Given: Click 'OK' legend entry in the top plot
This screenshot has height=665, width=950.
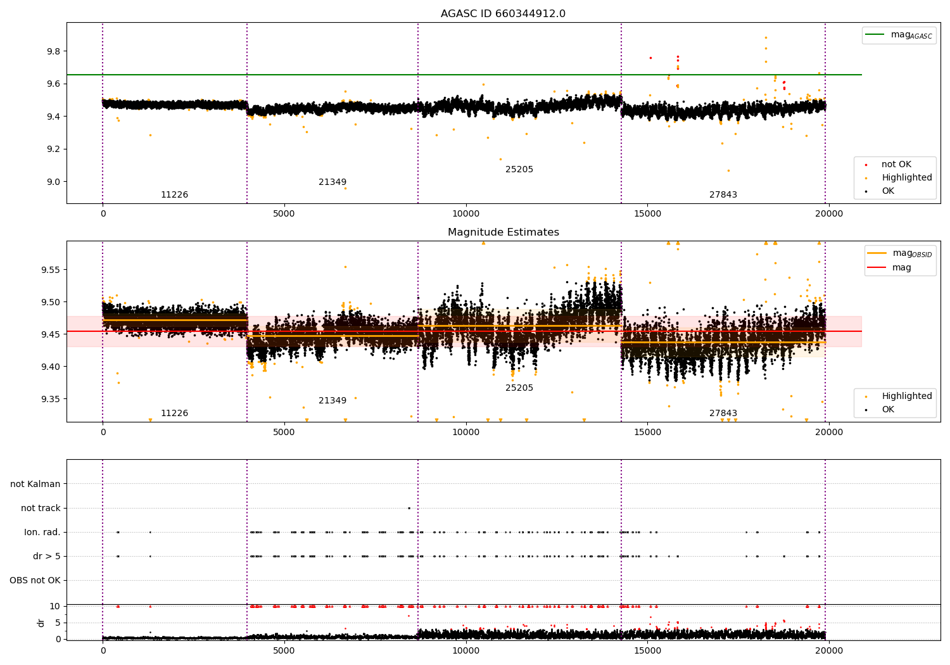Looking at the screenshot, I should (x=880, y=191).
